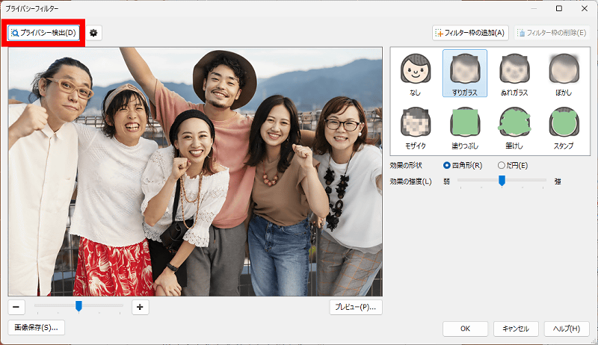This screenshot has width=598, height=345.
Task: Click 画像保存(S)... to save image
Action: (36, 327)
